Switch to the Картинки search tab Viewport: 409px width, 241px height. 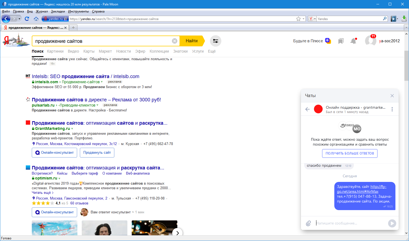[x=55, y=51]
